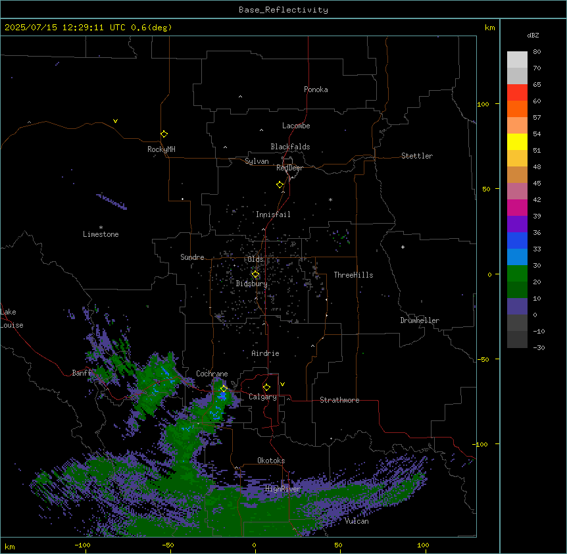
Task: Select the Limestone label
Action: [x=101, y=234]
